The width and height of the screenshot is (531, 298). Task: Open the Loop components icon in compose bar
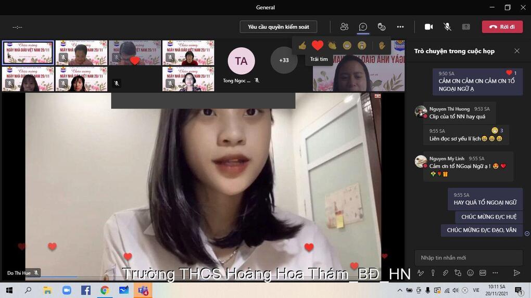[458, 273]
